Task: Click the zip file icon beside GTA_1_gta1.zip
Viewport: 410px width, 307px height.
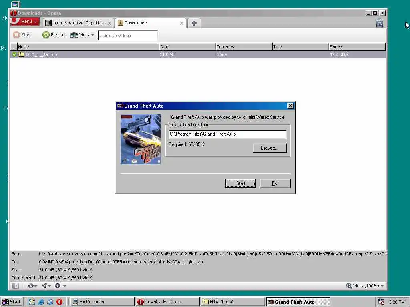Action: [x=22, y=54]
